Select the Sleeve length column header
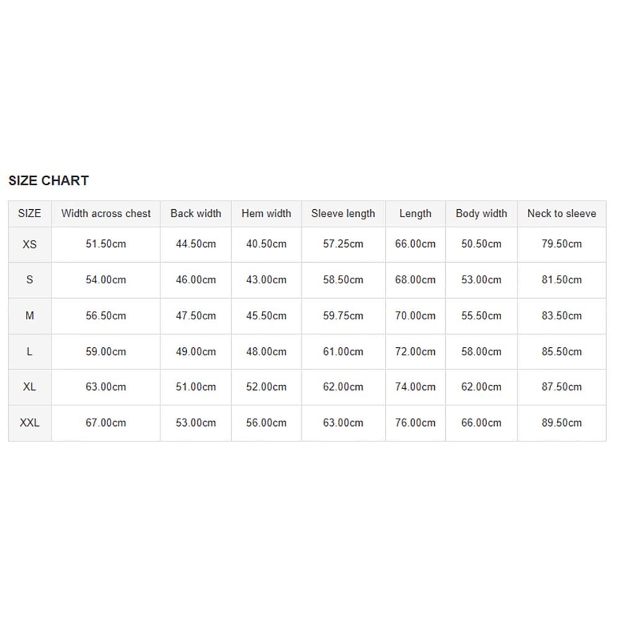Screen dimensions: 621x621 coord(343,214)
